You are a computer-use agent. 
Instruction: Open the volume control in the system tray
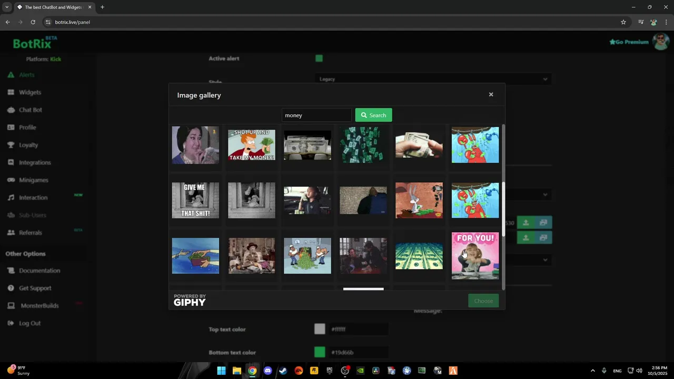click(639, 371)
